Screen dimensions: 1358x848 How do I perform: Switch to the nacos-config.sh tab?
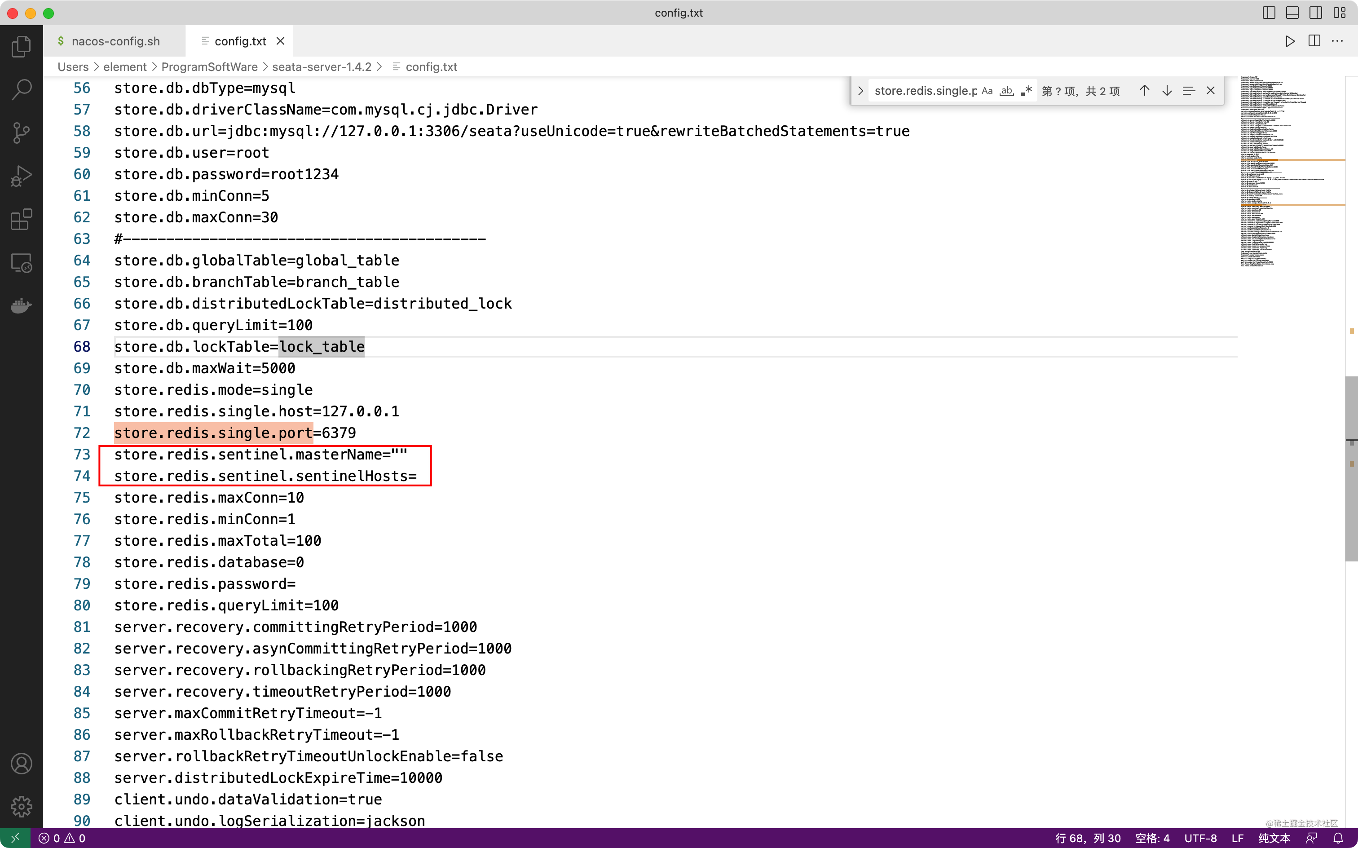[x=116, y=40]
